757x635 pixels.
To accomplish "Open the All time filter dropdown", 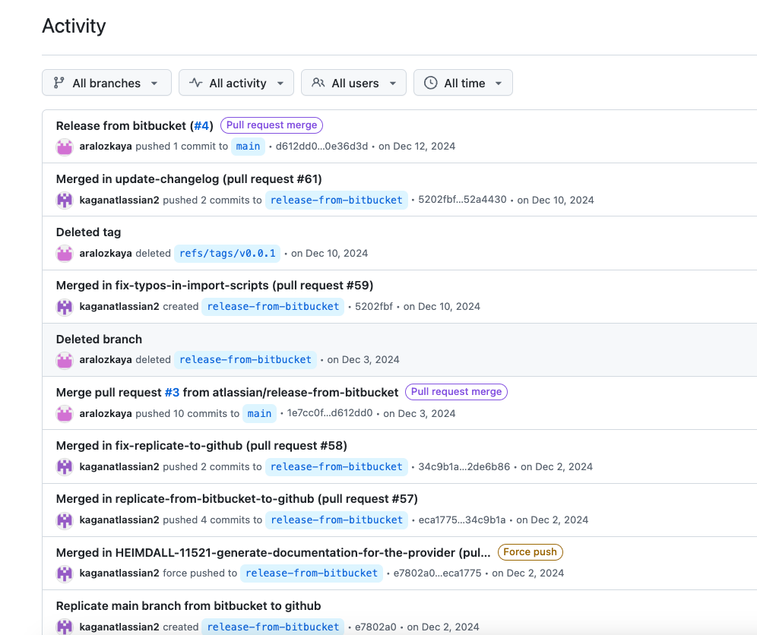I will click(x=463, y=82).
